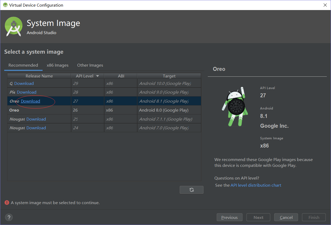Click the Android Studio logo in header
Viewport: 331px width, 225px height.
click(x=13, y=26)
